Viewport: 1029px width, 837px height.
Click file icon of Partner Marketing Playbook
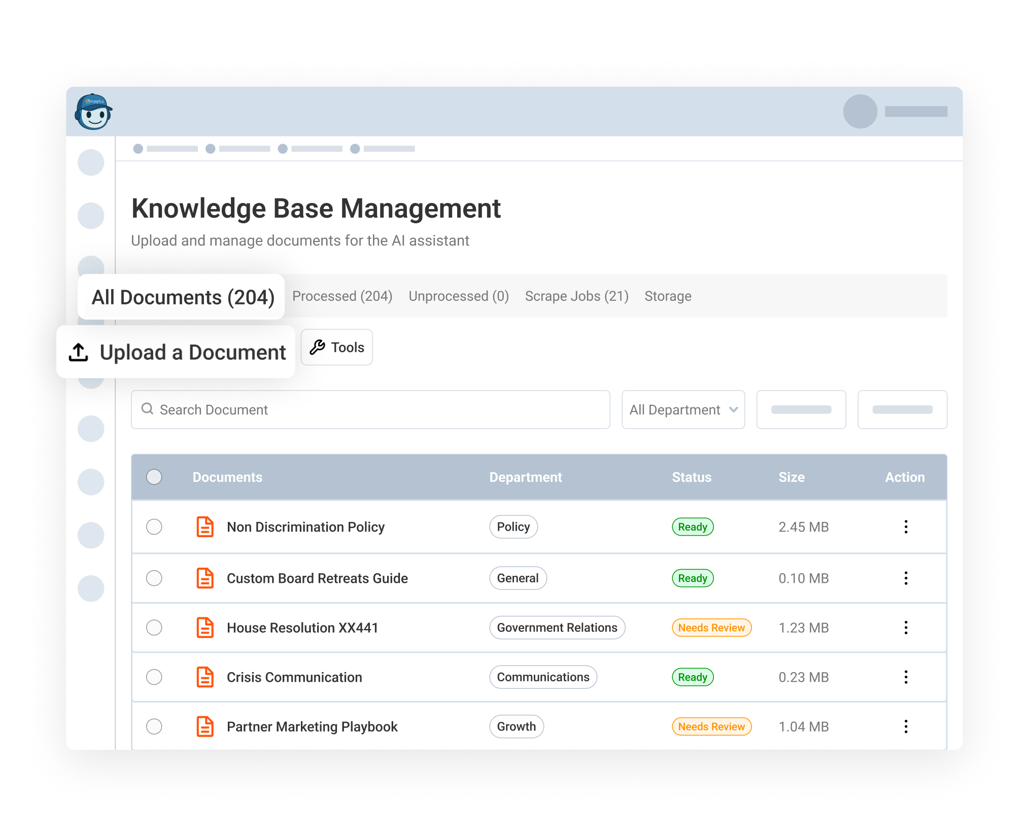tap(205, 726)
